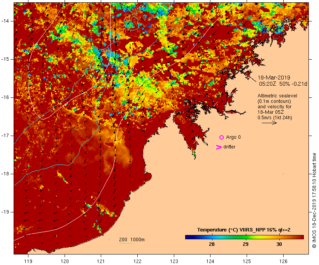
Task: Click longitude label 119
Action: [x=28, y=261]
